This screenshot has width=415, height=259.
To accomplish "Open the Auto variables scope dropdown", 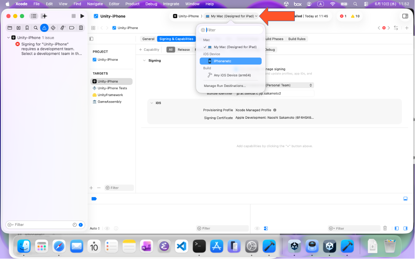I will 95,228.
